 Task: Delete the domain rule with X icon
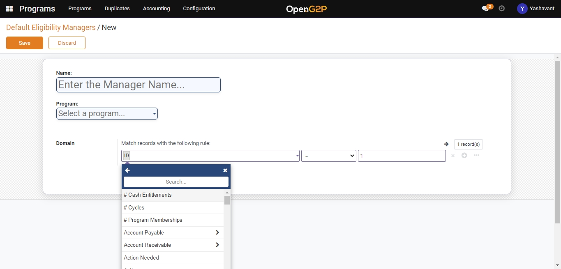tap(453, 156)
